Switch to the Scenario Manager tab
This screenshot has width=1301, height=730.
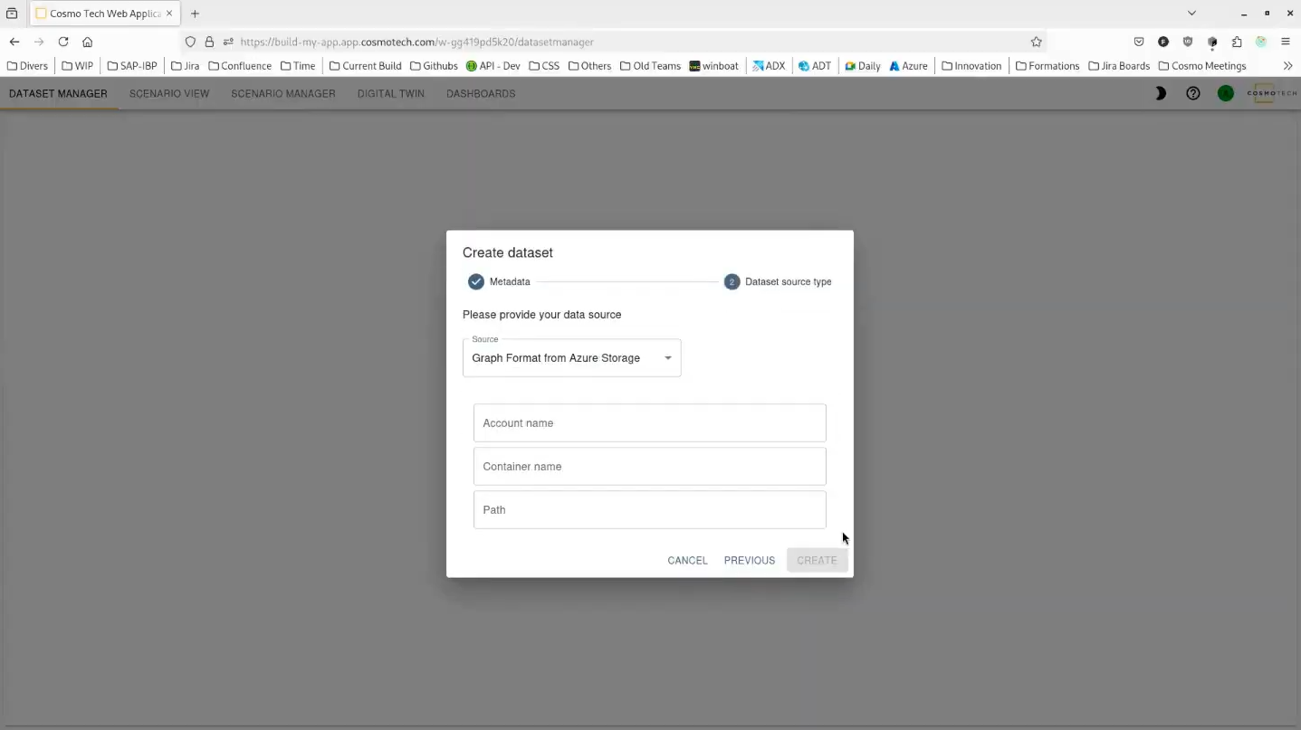pos(282,93)
